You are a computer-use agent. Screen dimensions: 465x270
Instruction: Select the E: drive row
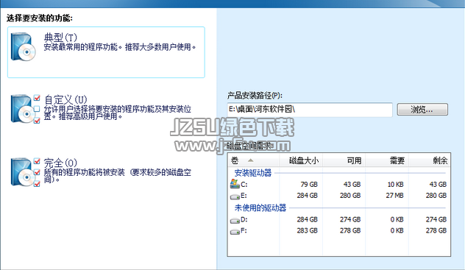coord(339,196)
